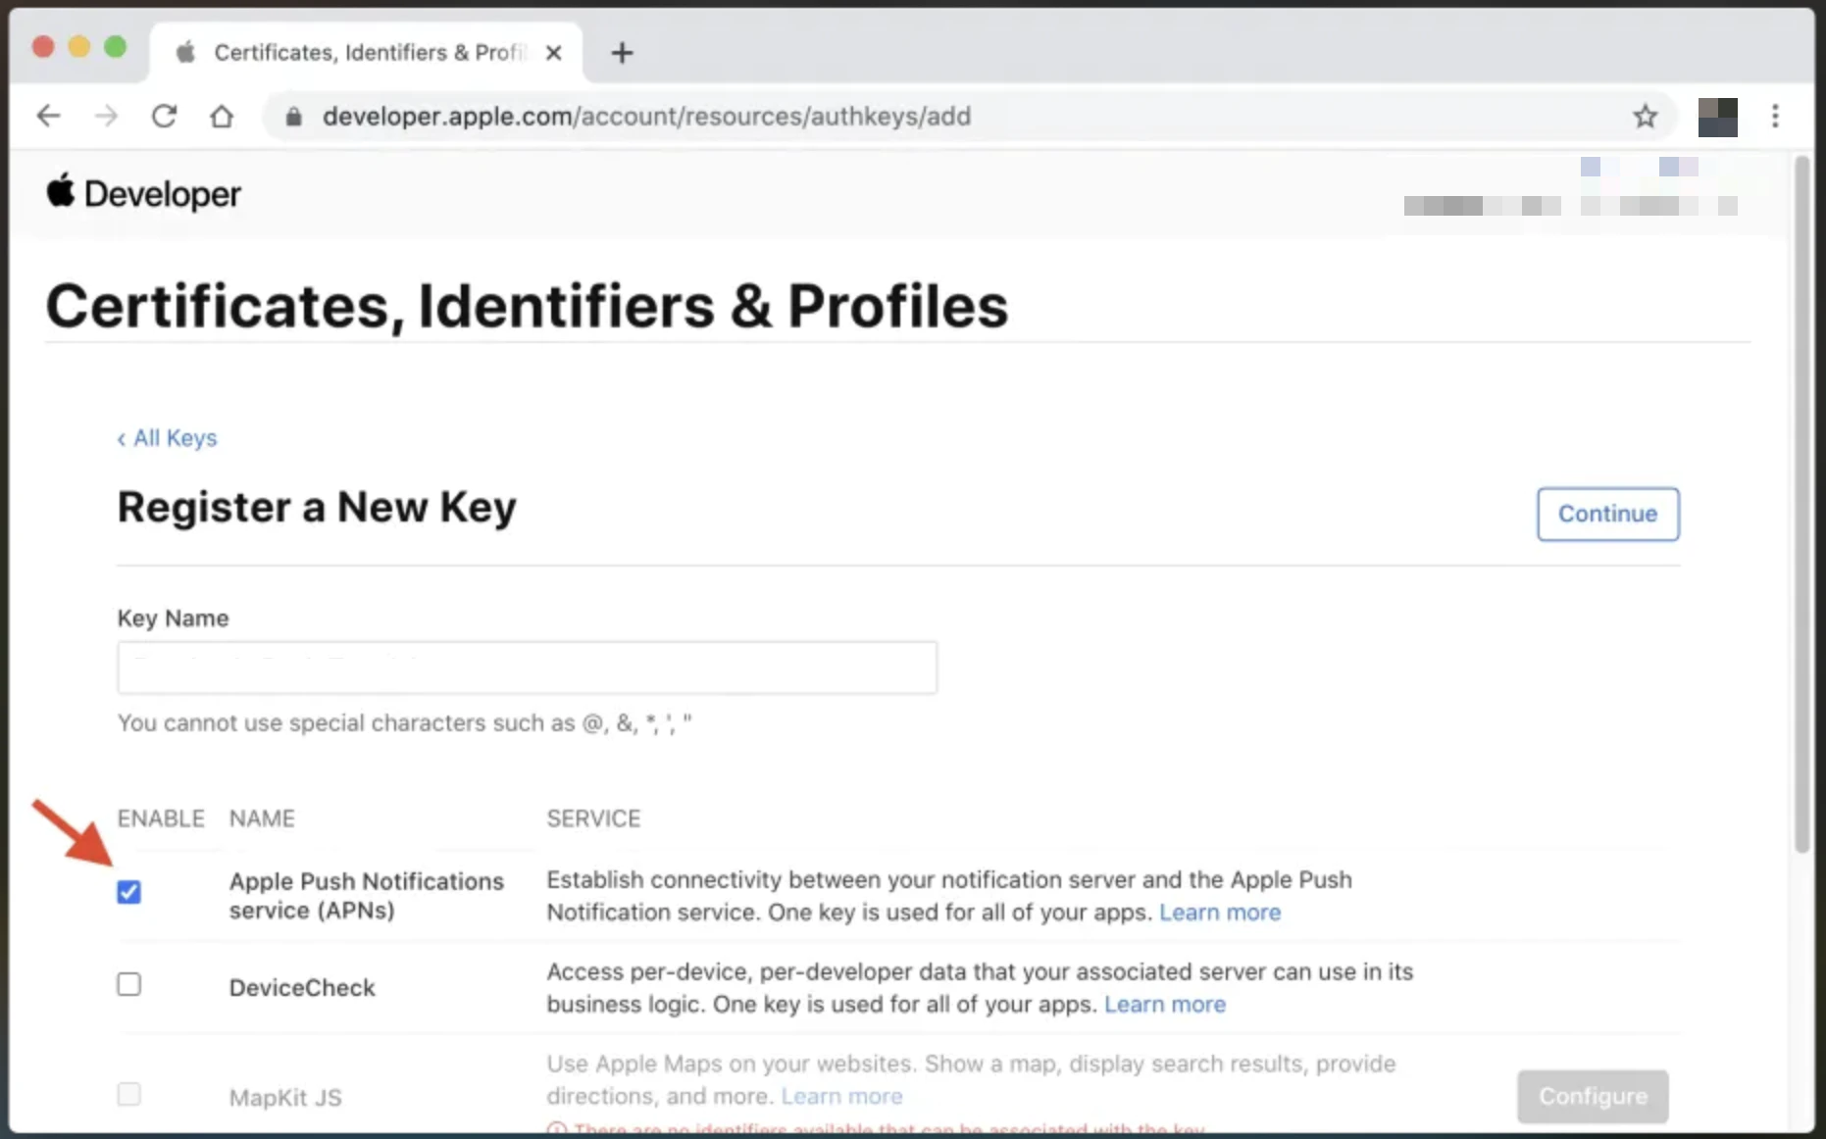Screen dimensions: 1826x1139
Task: Open a new browser tab
Action: tap(621, 53)
